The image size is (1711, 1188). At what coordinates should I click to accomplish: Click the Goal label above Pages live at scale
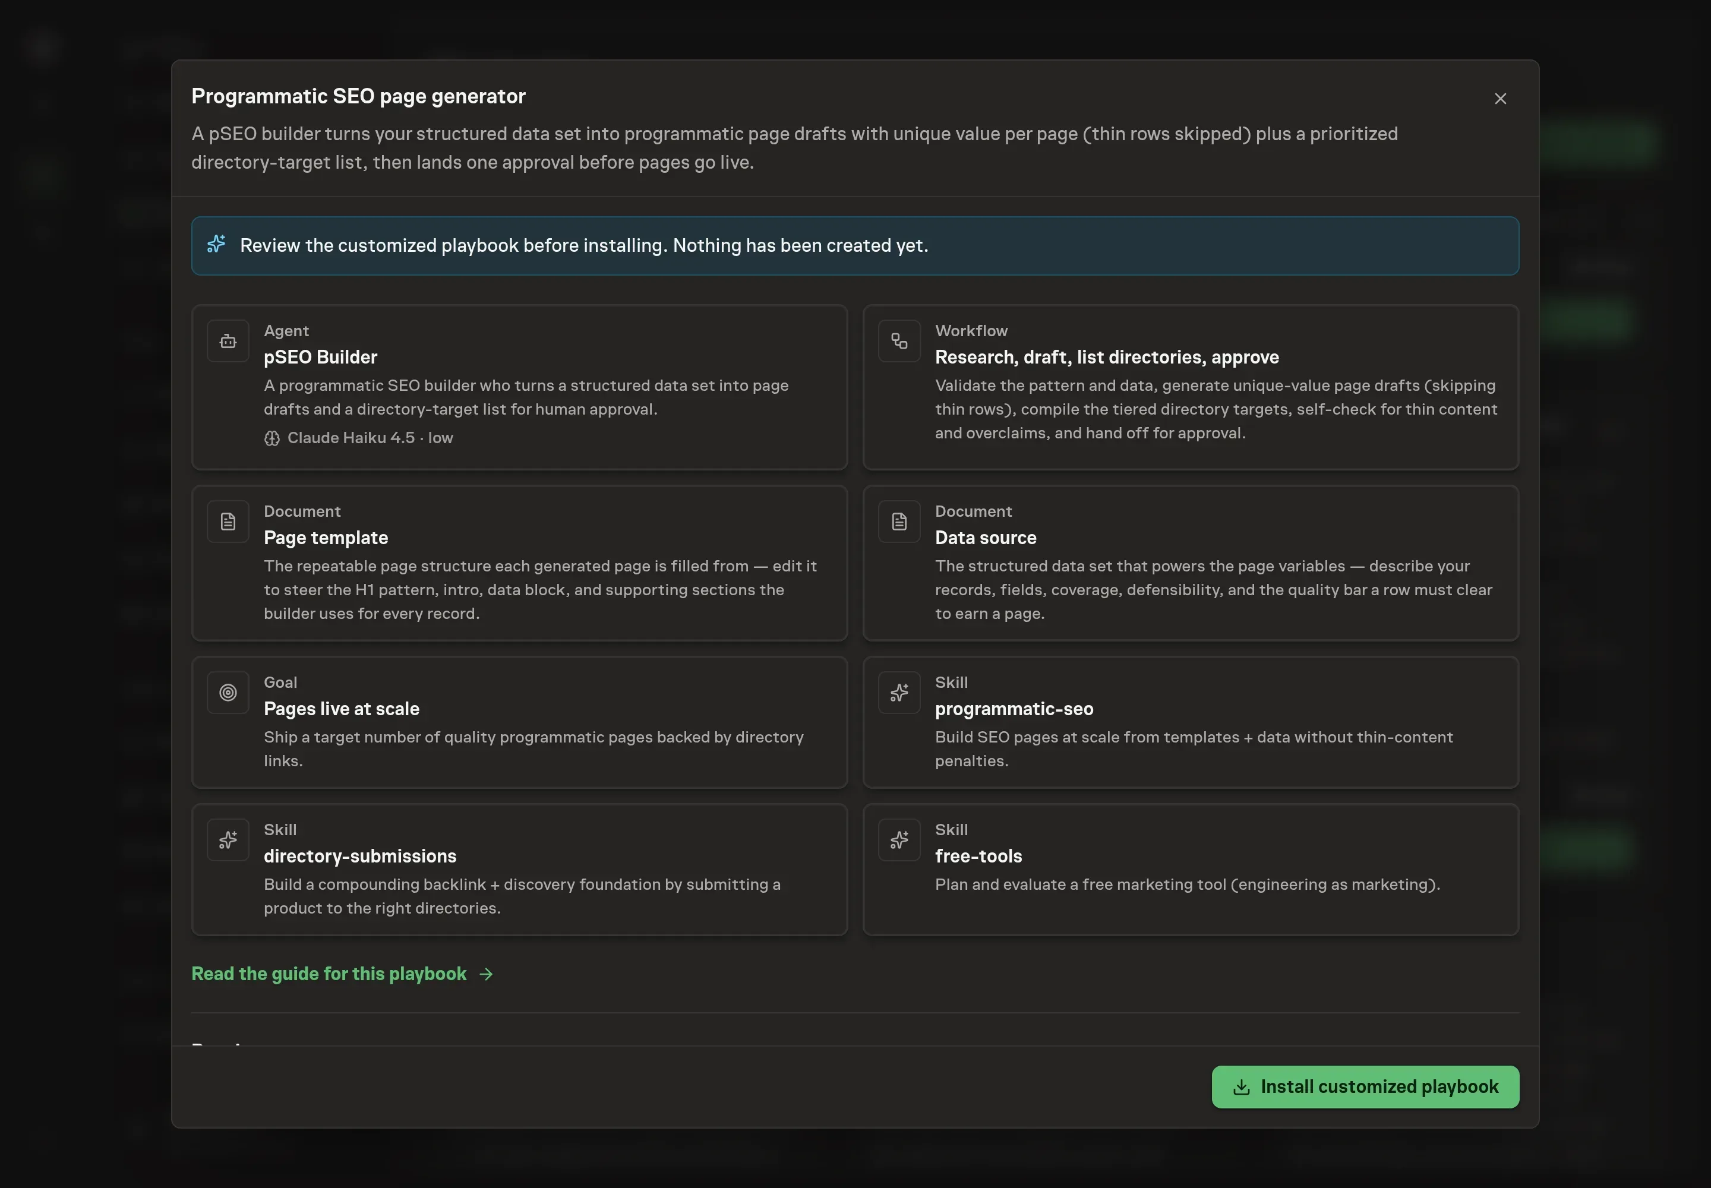coord(280,682)
